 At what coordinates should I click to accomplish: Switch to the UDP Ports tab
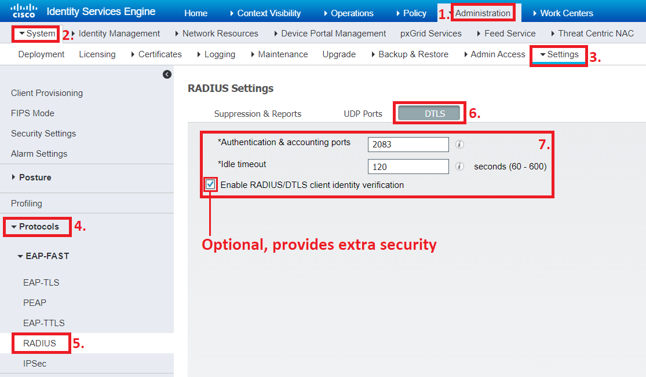click(x=363, y=114)
